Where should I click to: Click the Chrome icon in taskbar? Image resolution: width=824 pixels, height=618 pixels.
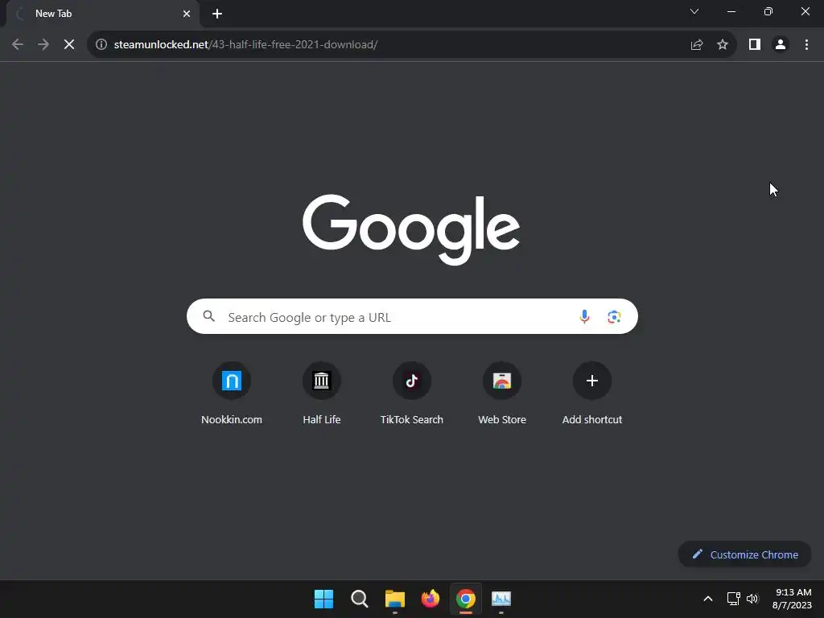click(466, 599)
